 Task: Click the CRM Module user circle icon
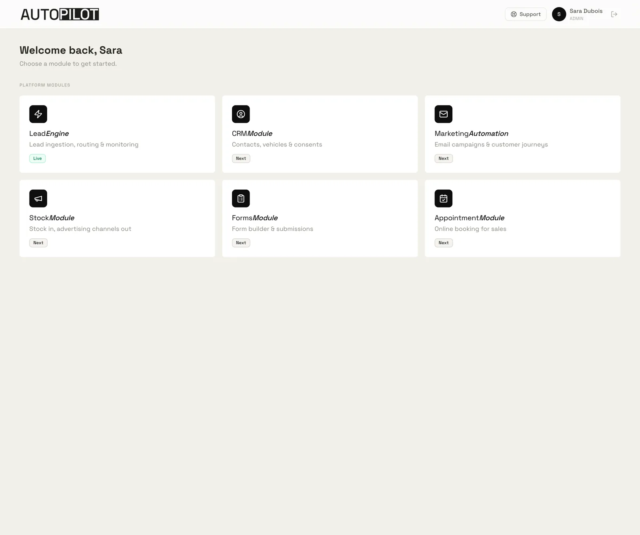pos(241,114)
